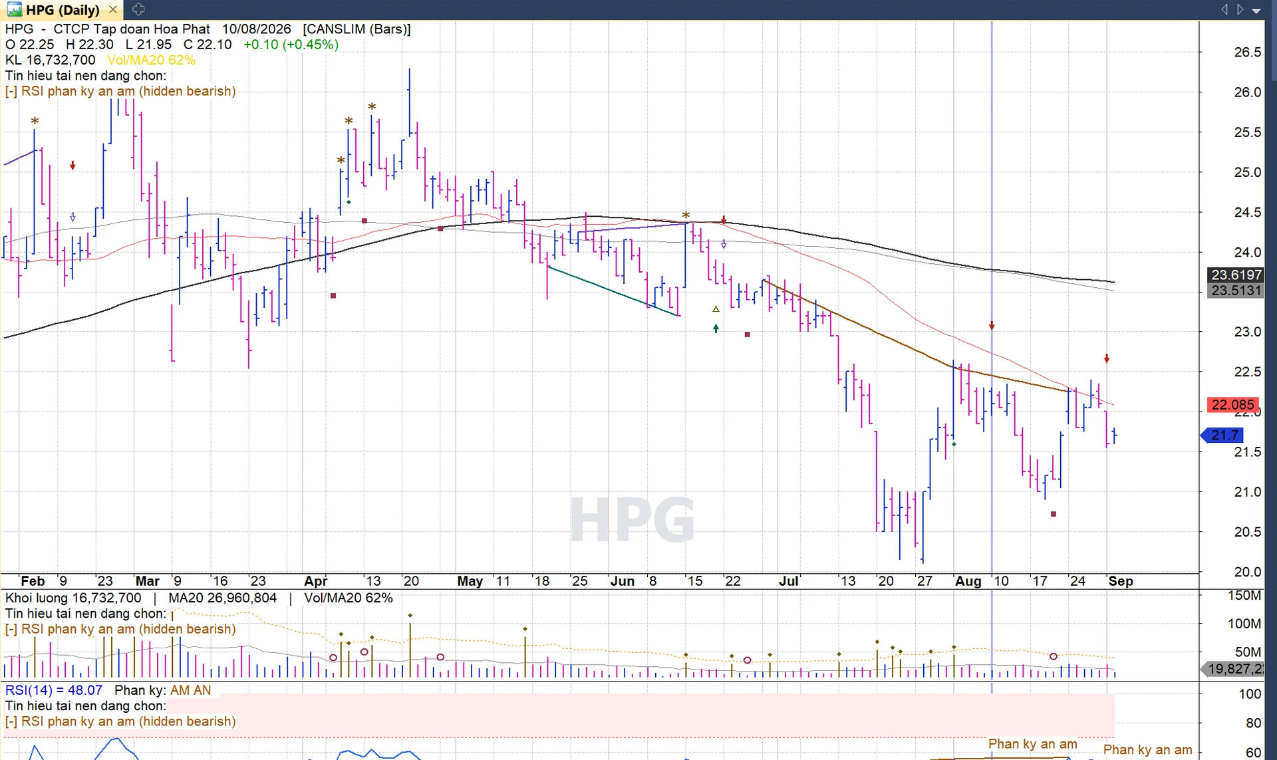Click the purple square below the late-August low
Image resolution: width=1277 pixels, height=760 pixels.
point(1054,514)
